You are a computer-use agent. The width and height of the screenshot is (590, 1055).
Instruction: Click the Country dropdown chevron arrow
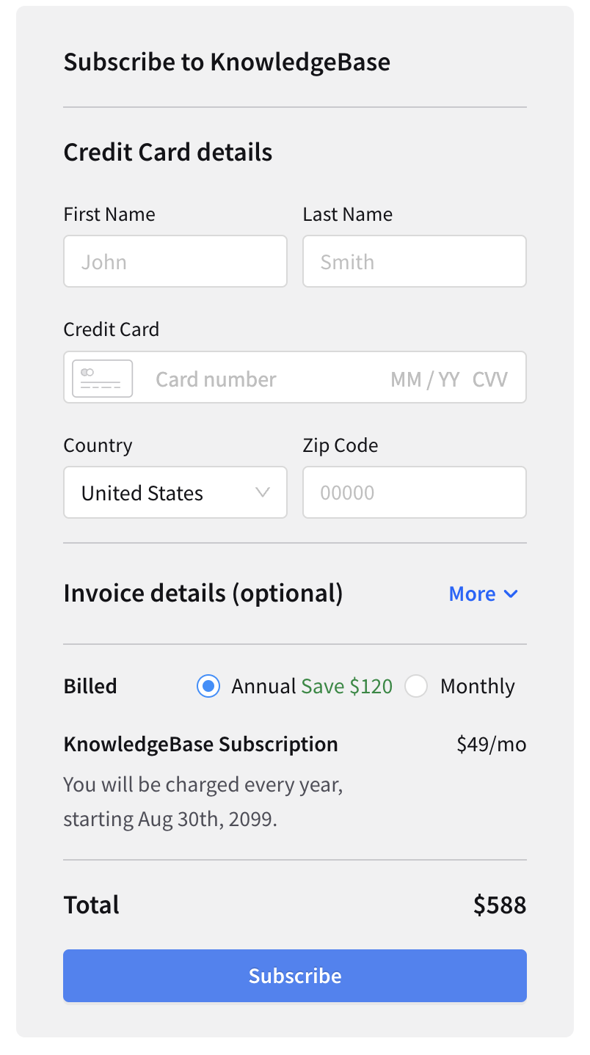(x=263, y=492)
